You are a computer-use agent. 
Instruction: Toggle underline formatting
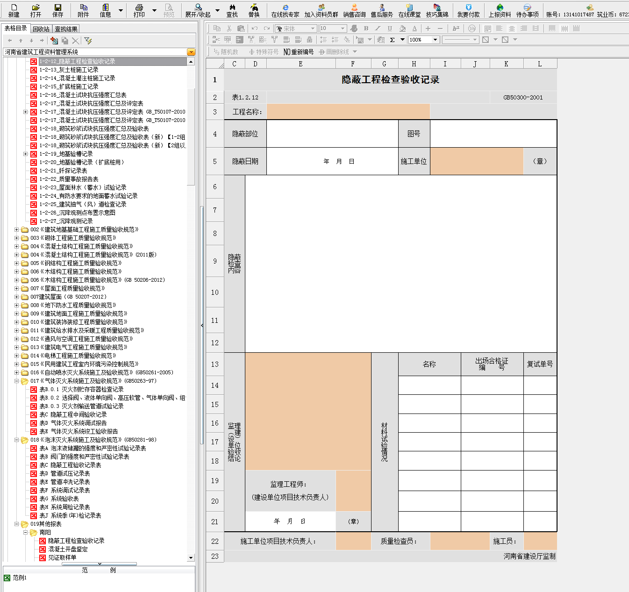[x=390, y=29]
